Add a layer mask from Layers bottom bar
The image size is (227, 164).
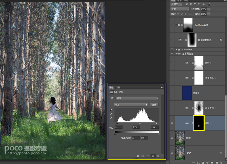click(x=203, y=163)
